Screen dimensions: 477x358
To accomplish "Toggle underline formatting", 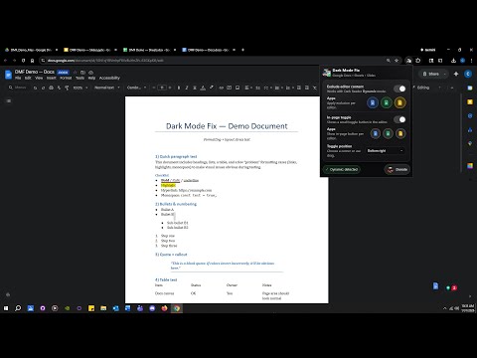I will click(195, 88).
